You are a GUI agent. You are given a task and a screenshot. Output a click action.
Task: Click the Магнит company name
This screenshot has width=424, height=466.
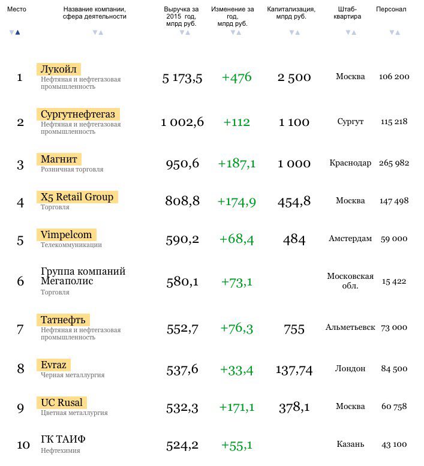(59, 159)
